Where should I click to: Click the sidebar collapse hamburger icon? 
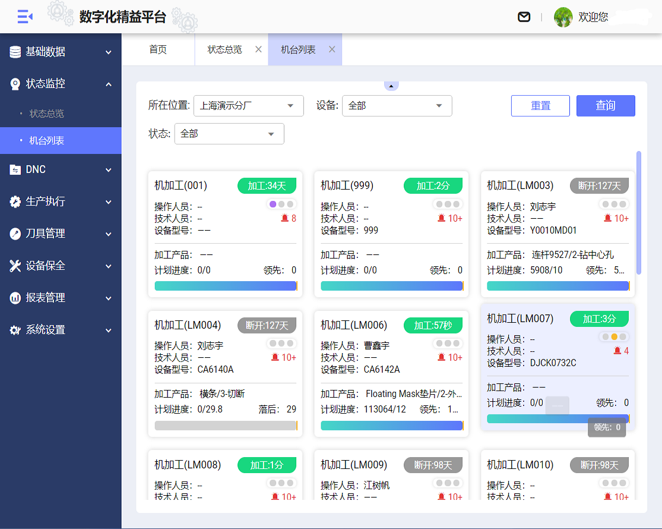(25, 17)
